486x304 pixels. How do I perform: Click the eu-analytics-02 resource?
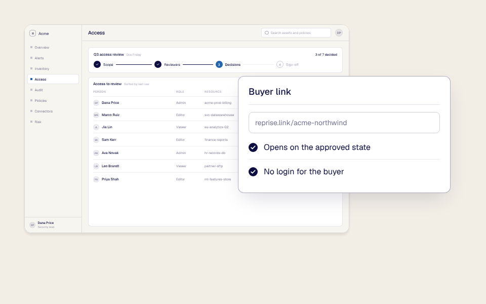(x=216, y=127)
